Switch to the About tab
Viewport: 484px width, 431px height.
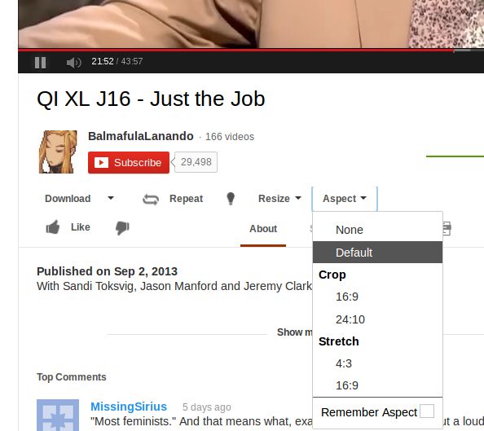point(263,229)
